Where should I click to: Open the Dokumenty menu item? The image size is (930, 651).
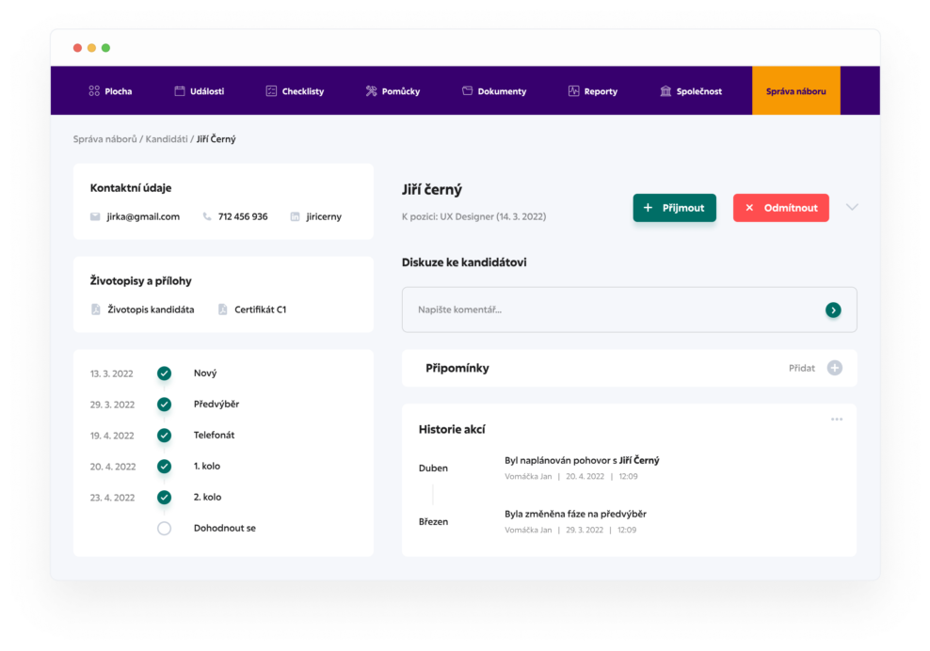493,91
